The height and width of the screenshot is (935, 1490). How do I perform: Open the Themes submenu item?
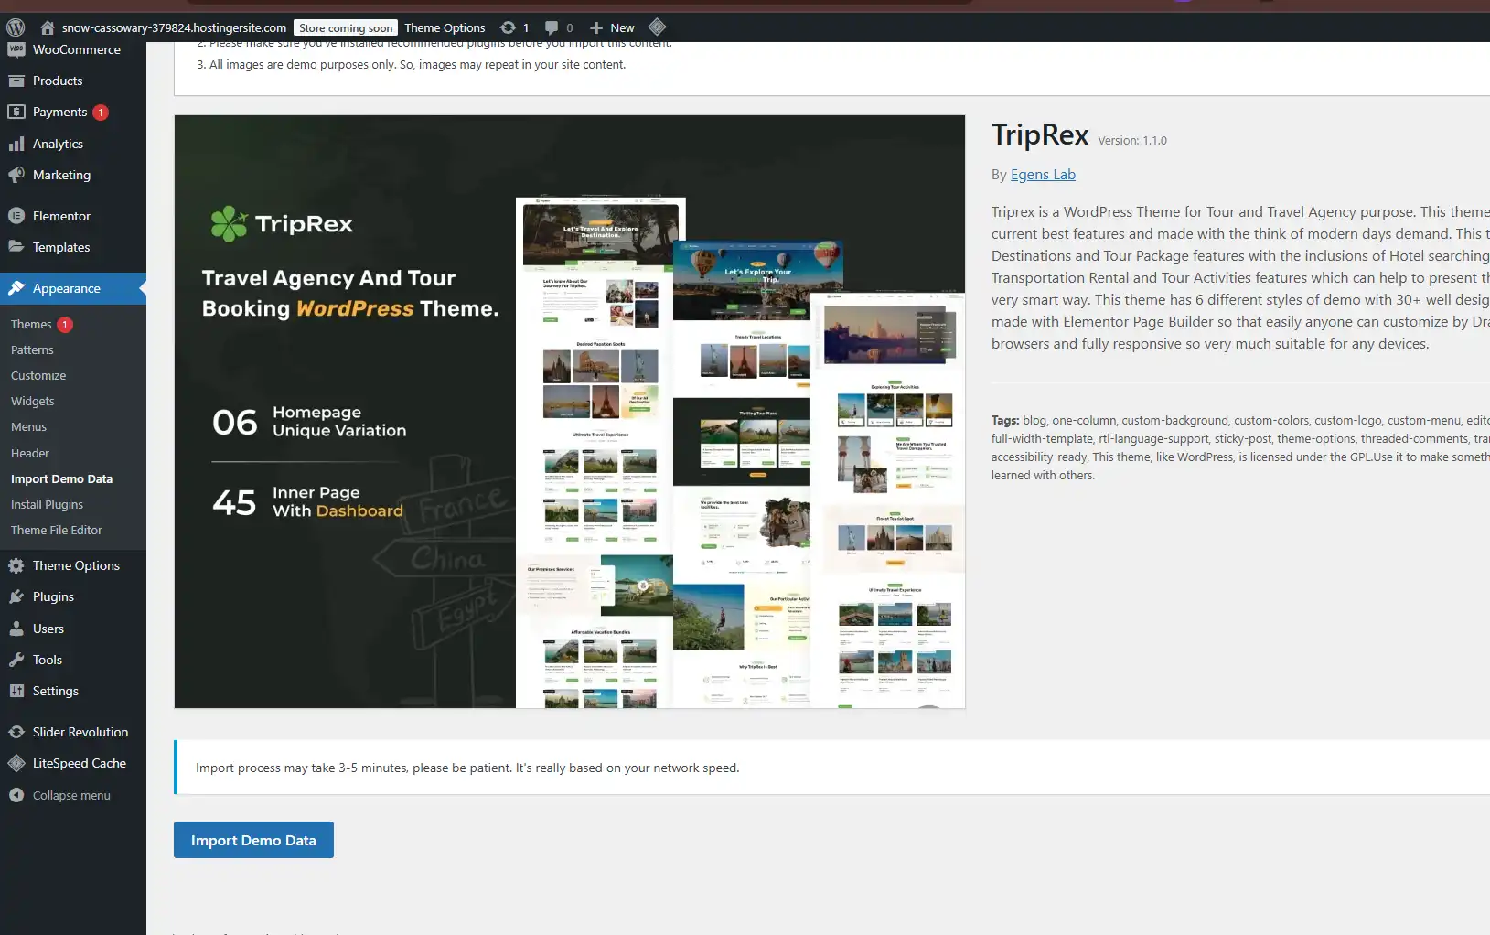31,324
